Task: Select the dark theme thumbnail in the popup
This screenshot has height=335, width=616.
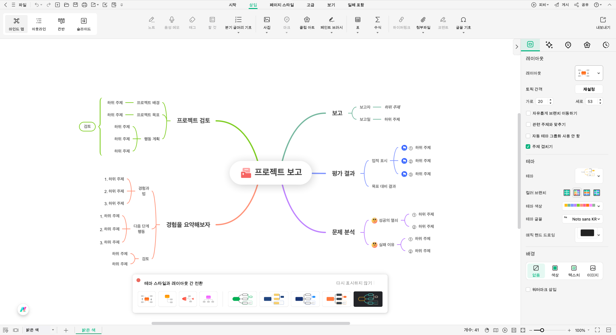Action: tap(368, 299)
